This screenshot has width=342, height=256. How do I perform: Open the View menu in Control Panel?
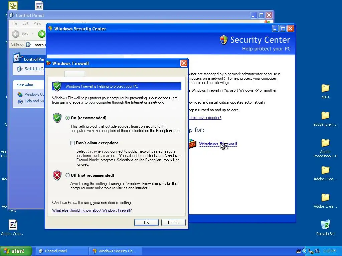click(x=37, y=23)
